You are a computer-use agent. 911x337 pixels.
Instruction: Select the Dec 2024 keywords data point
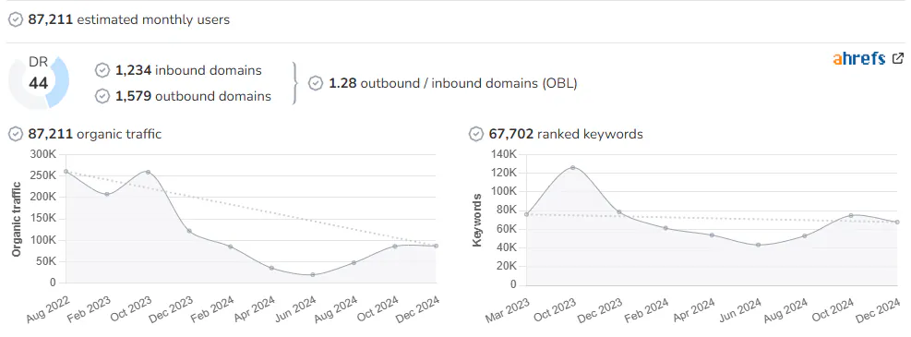(897, 222)
